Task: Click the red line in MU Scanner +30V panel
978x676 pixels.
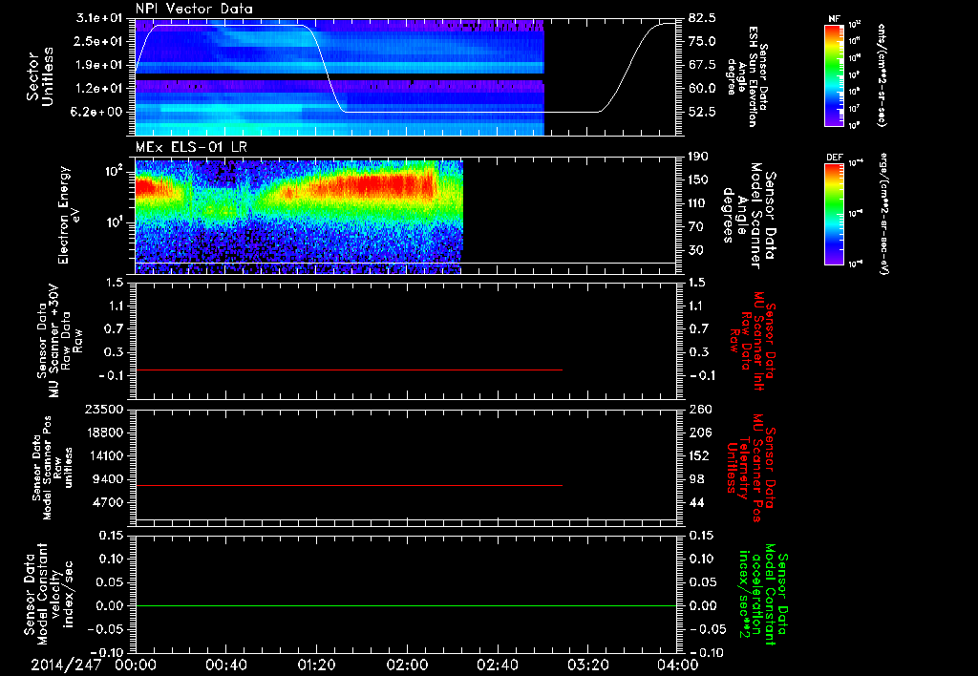Action: pos(349,370)
